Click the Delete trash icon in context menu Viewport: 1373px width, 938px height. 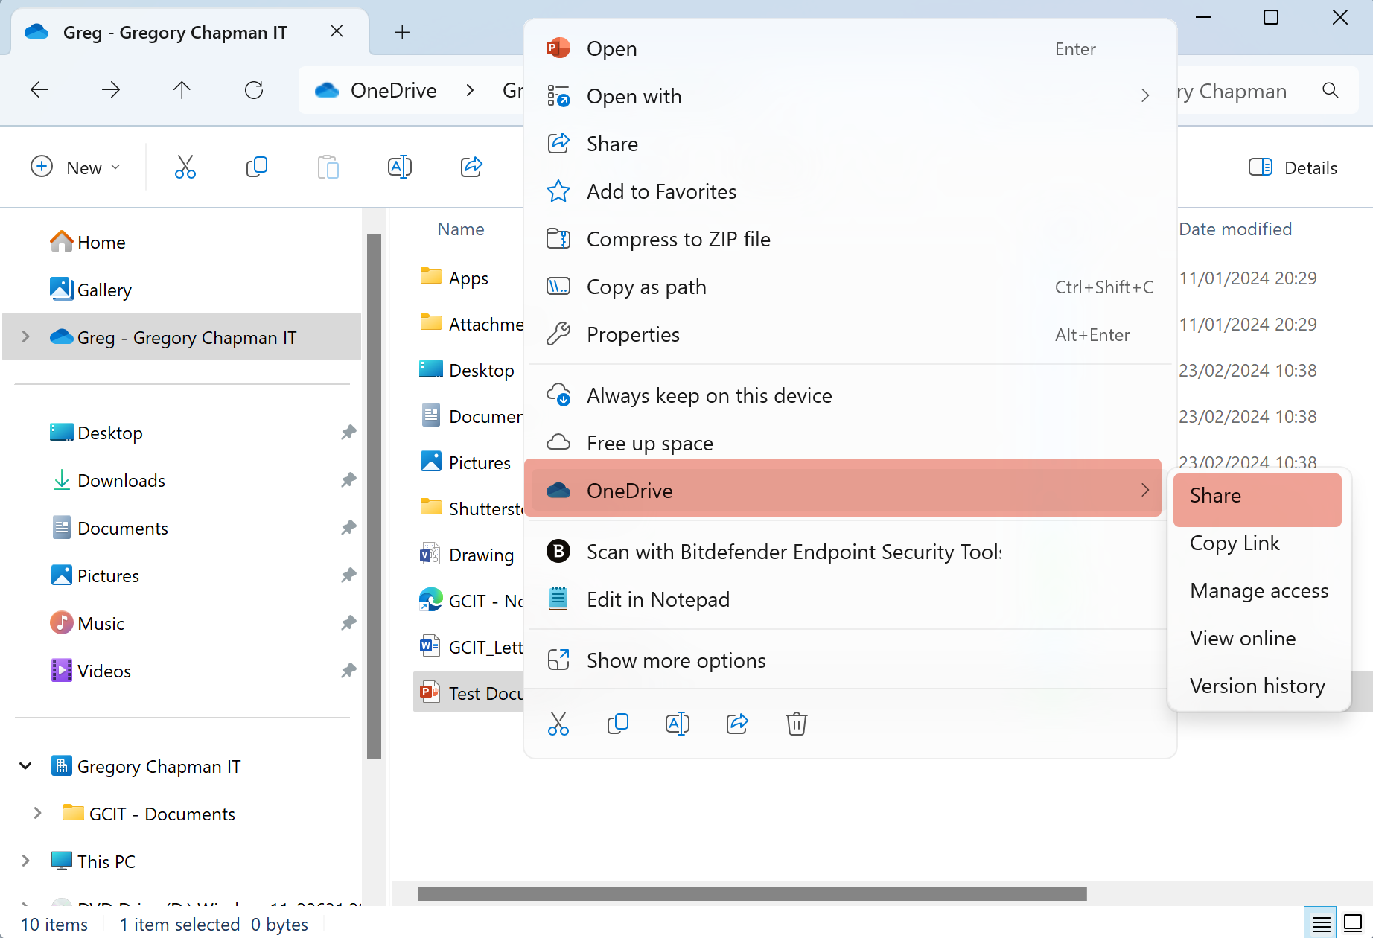796,724
